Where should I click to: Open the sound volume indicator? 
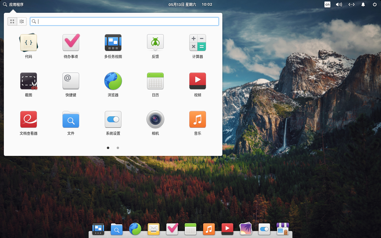coord(339,4)
